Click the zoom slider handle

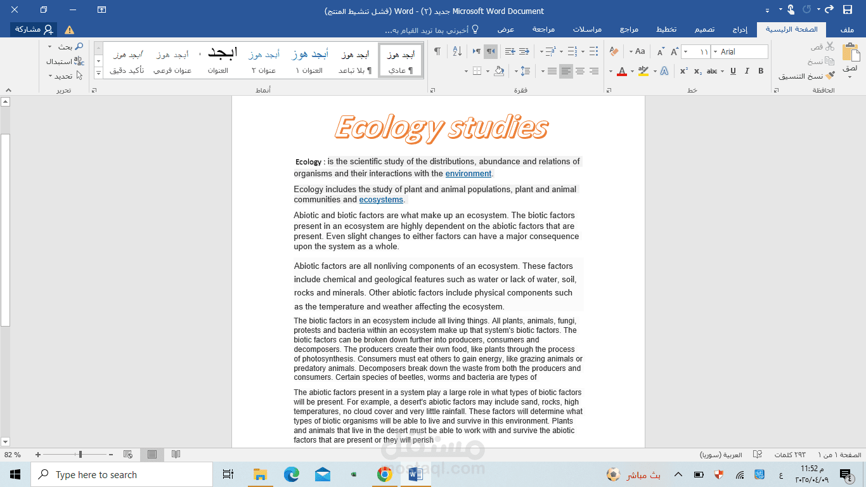click(x=80, y=455)
